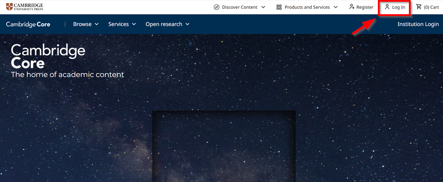Click "The home of academic content" tagline
Screen dimensions: 443x182
[x=67, y=75]
